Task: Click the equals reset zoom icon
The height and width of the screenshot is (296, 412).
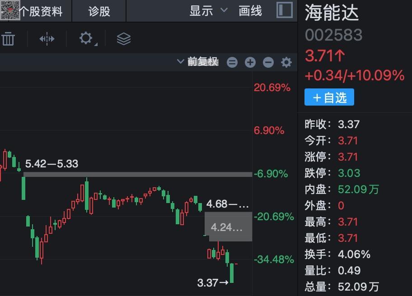Action: point(232,62)
